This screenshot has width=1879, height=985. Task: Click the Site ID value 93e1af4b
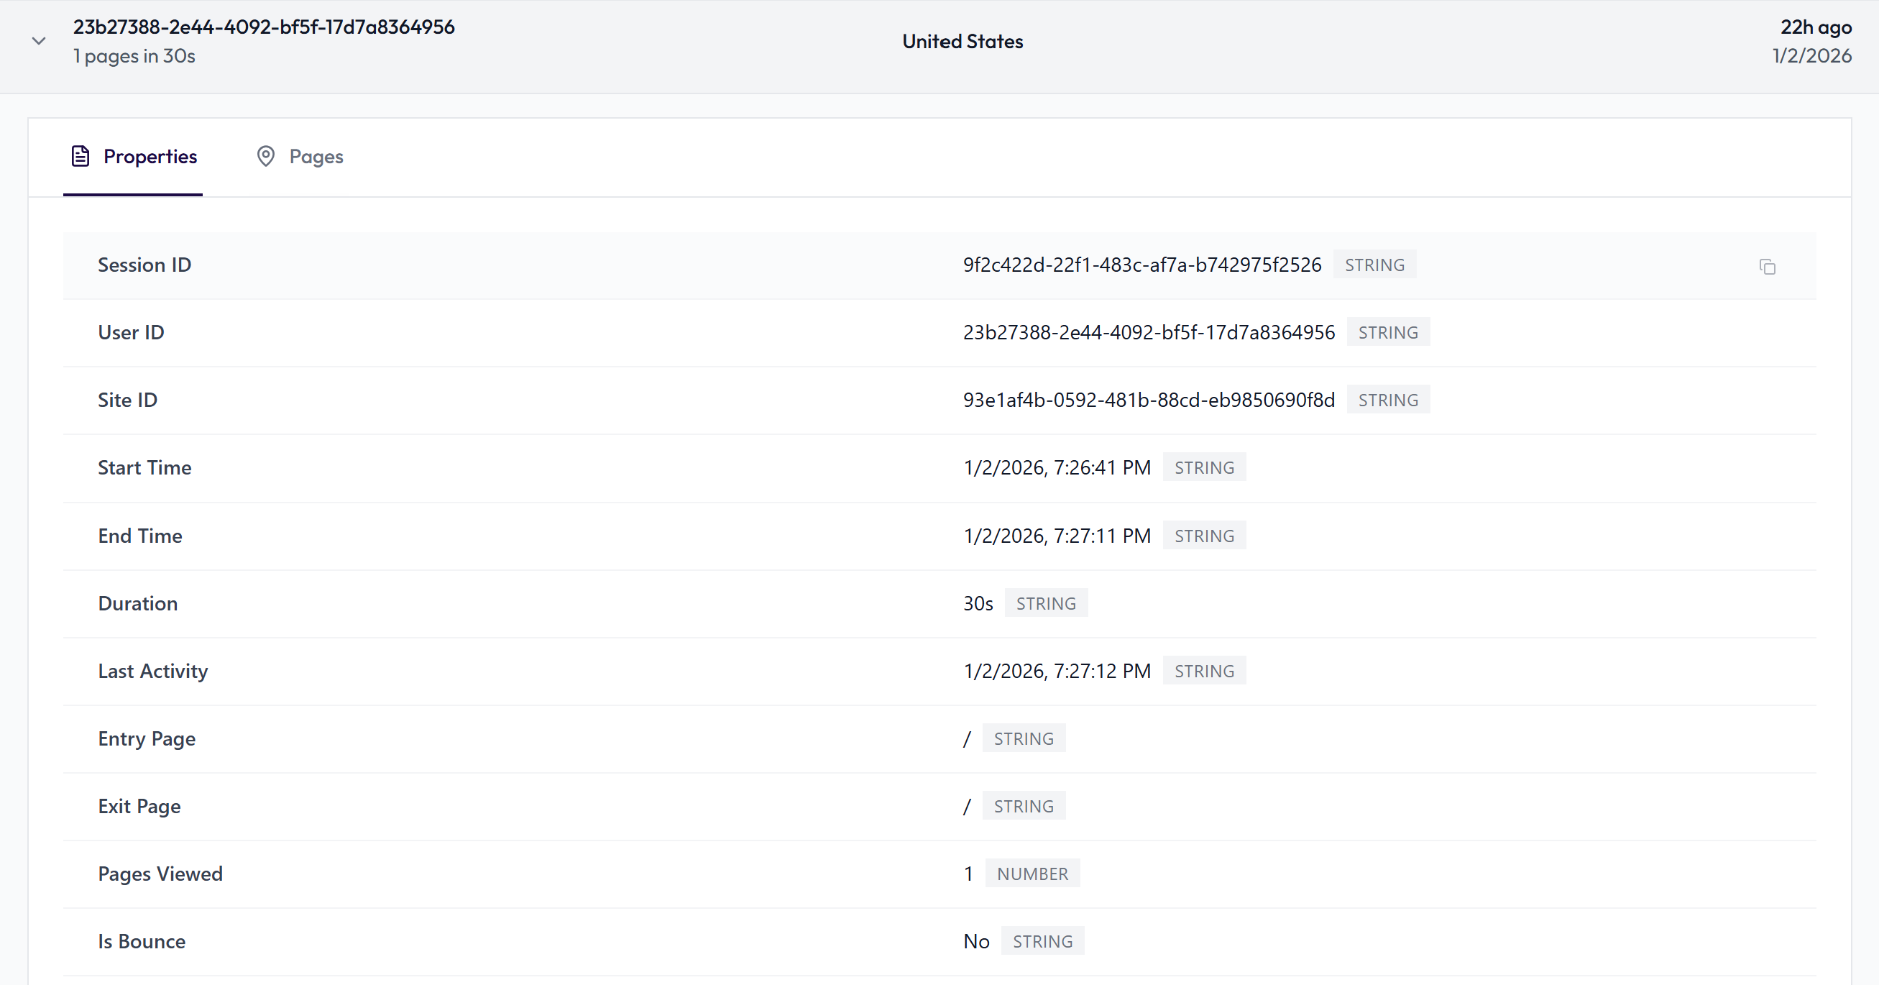pyautogui.click(x=1148, y=399)
